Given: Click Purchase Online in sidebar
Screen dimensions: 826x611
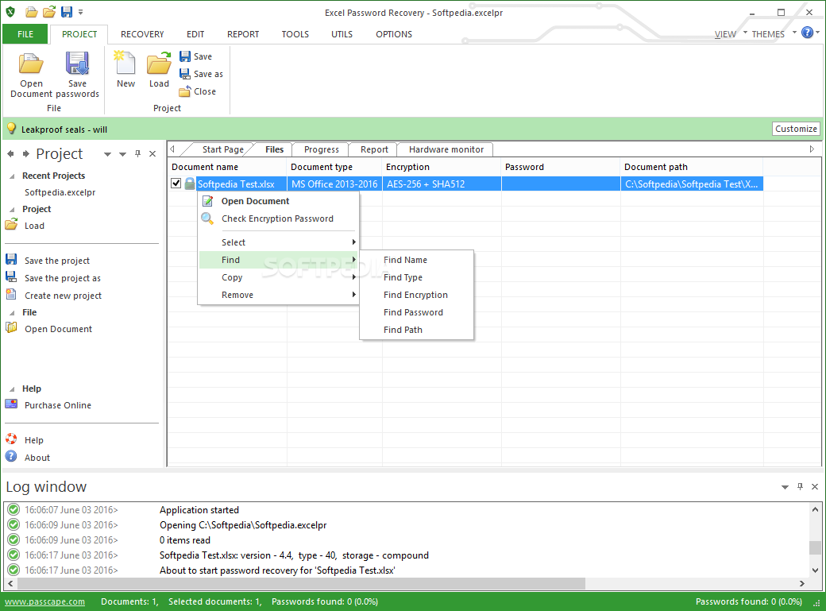Looking at the screenshot, I should 57,405.
